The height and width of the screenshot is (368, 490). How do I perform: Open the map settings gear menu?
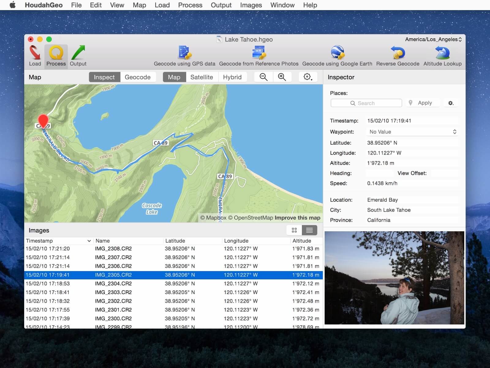pyautogui.click(x=307, y=77)
